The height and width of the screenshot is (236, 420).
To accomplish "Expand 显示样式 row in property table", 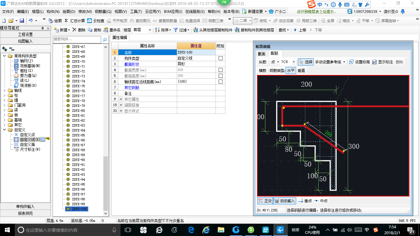I will (x=121, y=111).
